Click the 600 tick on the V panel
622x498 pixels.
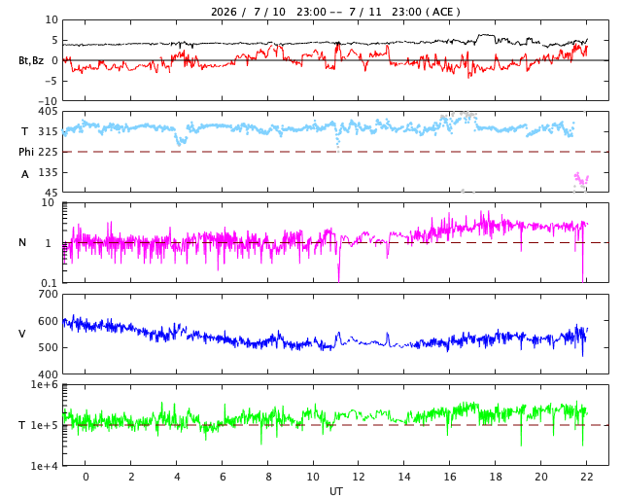coord(48,321)
